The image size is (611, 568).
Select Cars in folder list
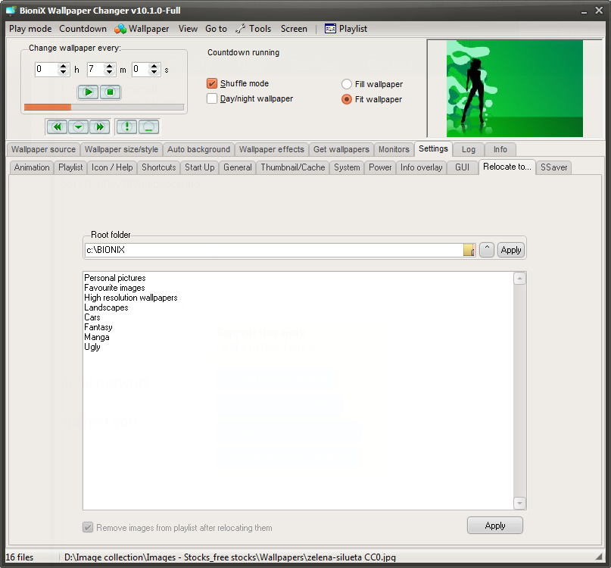point(92,317)
